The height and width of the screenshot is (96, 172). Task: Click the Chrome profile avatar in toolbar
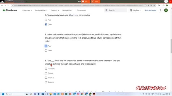point(167,5)
